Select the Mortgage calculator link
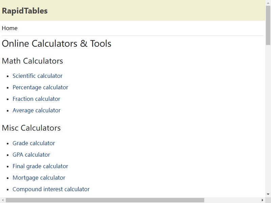The height and width of the screenshot is (203, 271). (x=39, y=178)
